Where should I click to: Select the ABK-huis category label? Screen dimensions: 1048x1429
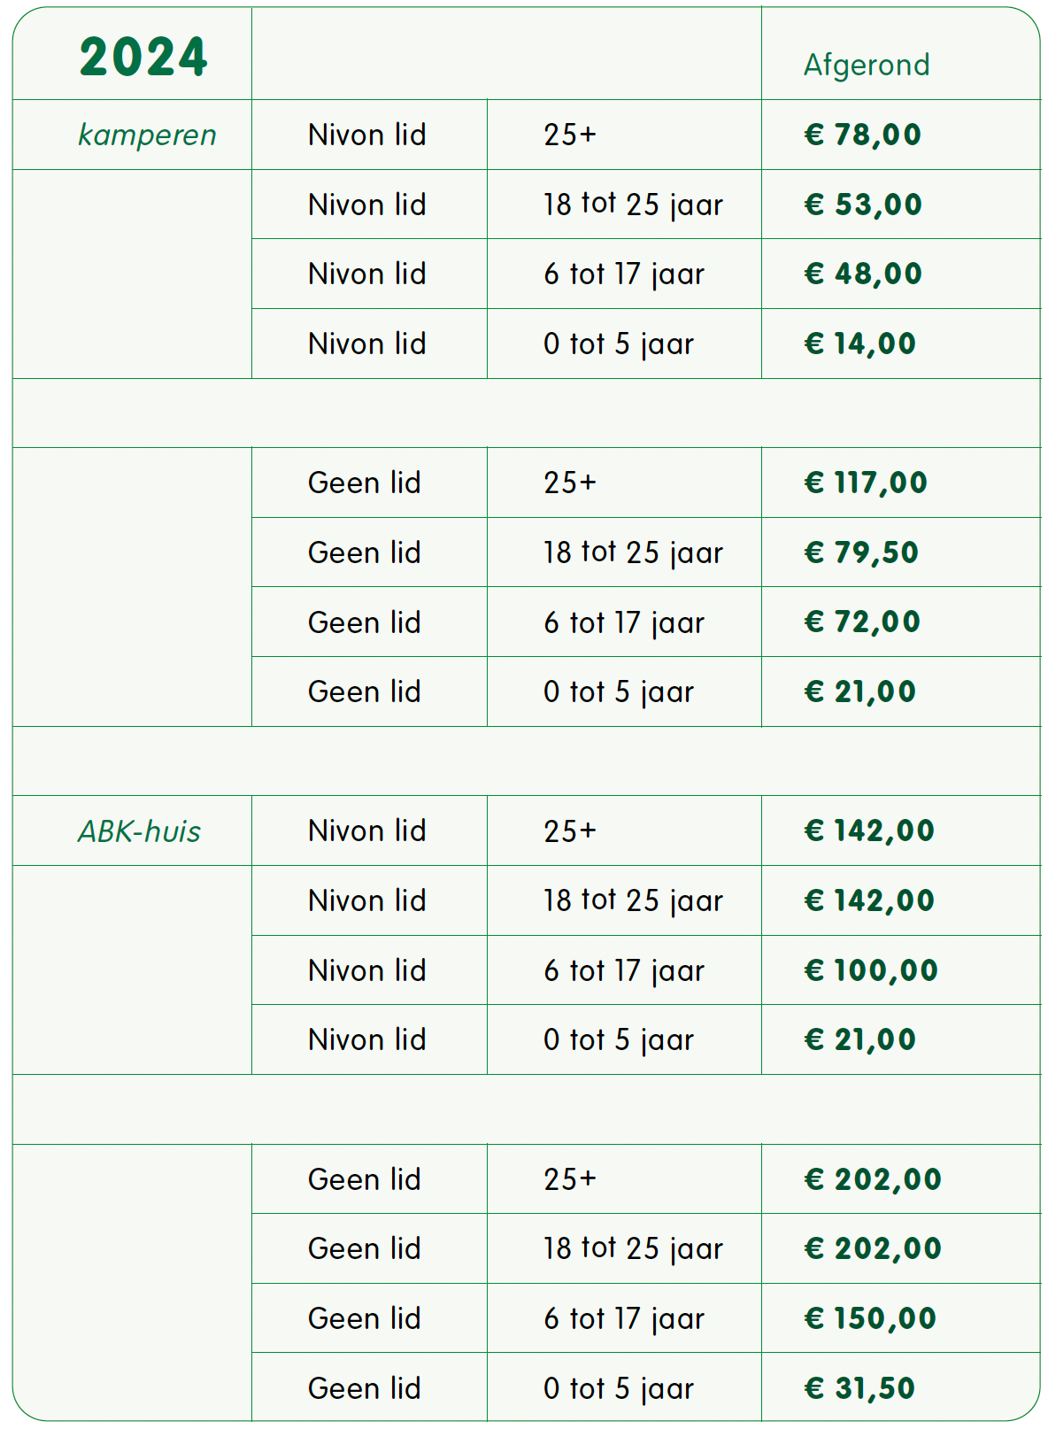click(x=139, y=831)
